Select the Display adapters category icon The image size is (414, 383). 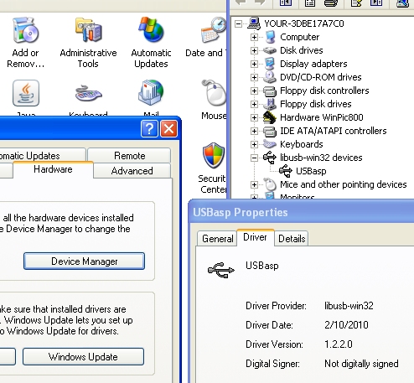point(270,64)
